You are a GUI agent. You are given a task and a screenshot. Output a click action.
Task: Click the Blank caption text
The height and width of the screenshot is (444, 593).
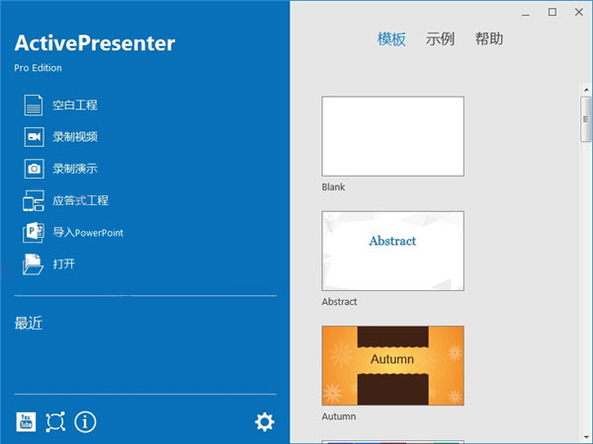tap(333, 186)
